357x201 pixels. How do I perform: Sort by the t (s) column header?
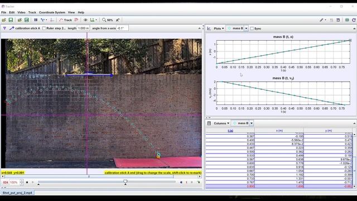230,131
